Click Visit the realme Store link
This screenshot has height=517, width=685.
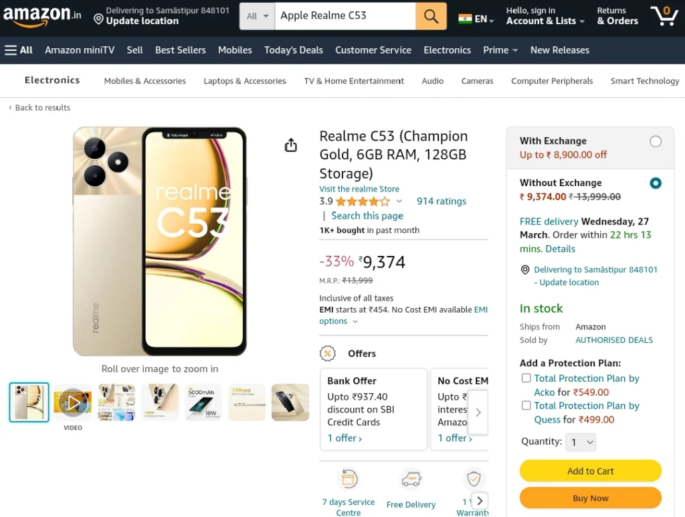(x=359, y=189)
